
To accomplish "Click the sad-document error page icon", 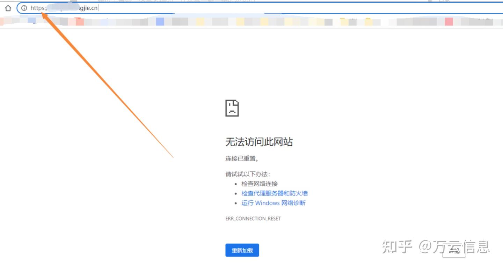I will coord(233,108).
